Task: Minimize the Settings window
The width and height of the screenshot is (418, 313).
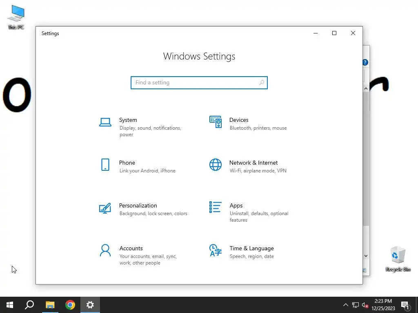Action: (316, 33)
